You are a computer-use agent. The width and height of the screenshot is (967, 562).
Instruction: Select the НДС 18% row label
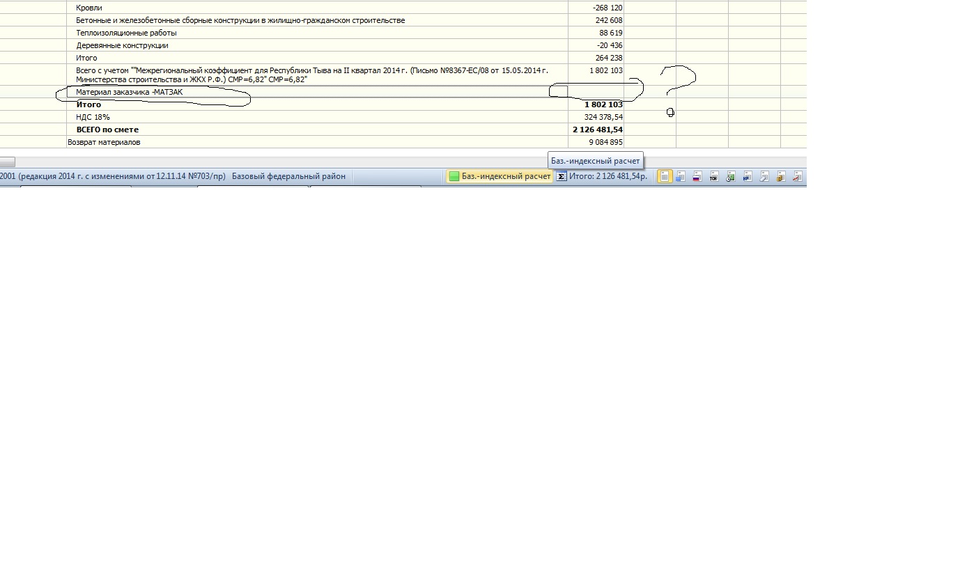click(93, 117)
